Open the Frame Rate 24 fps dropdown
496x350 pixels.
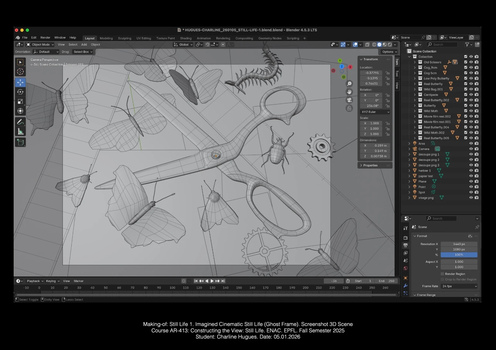459,286
